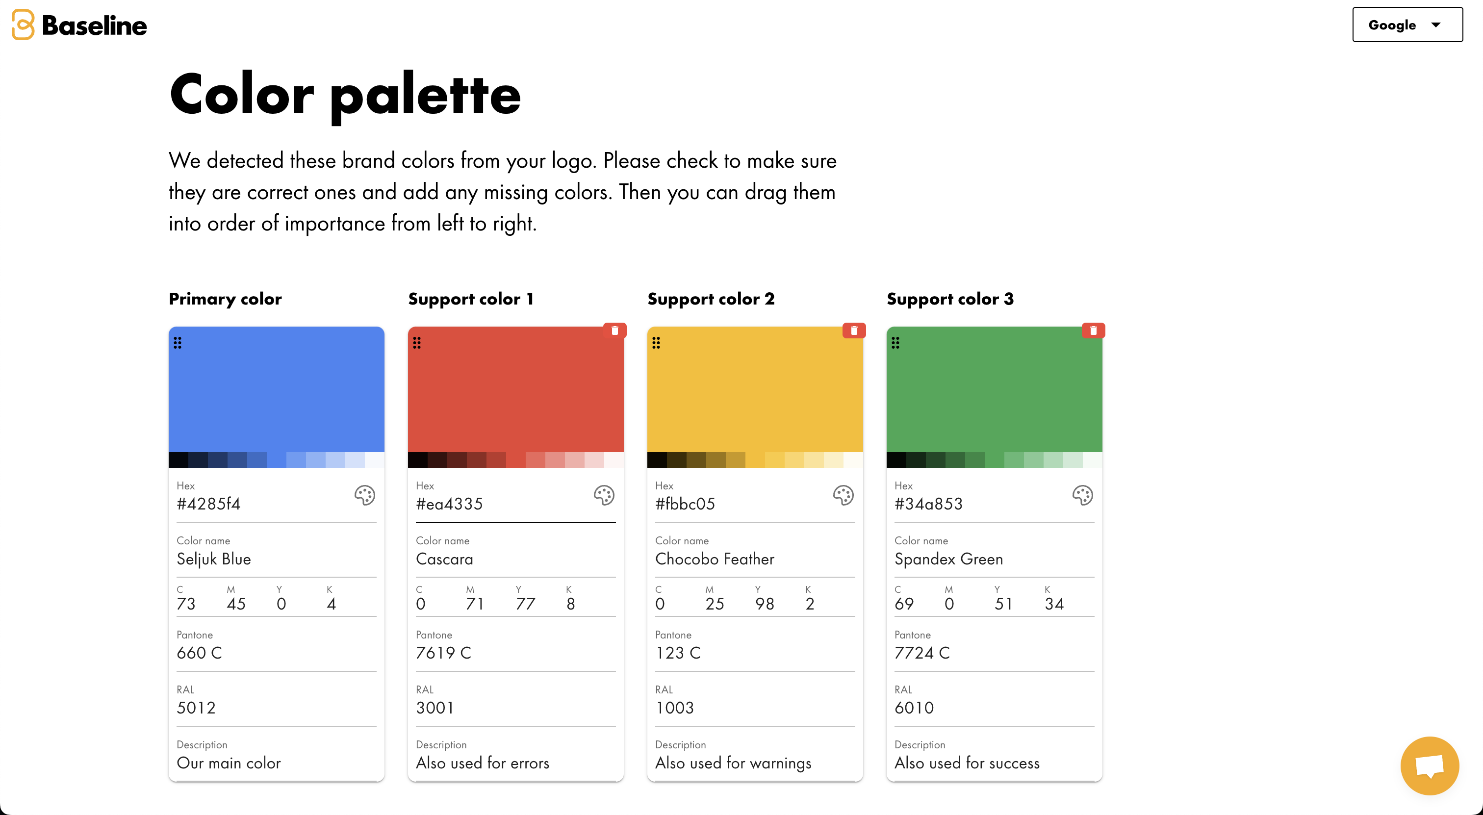Open palette icon for Spandex Green
Screen dimensions: 1483x815
click(x=1083, y=495)
